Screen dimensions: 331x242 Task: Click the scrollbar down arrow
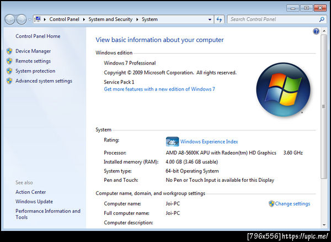click(324, 225)
